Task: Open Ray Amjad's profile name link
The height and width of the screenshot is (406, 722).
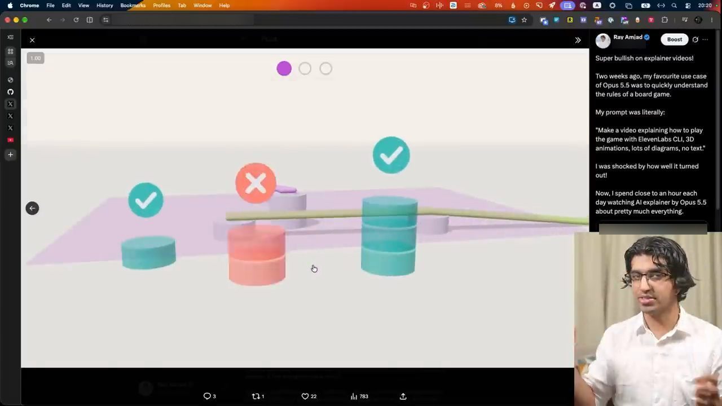Action: 628,37
